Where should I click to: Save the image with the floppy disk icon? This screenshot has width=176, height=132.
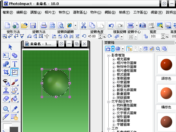(x=33, y=25)
